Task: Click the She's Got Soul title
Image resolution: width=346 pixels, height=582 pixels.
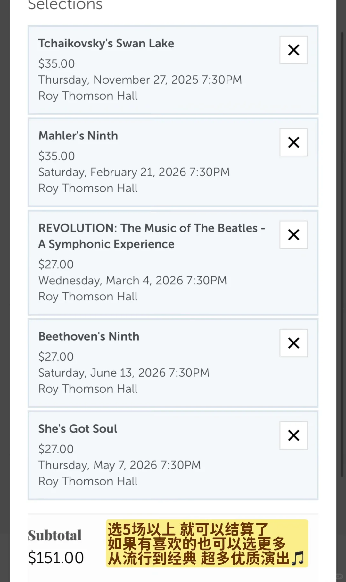Action: pyautogui.click(x=78, y=429)
